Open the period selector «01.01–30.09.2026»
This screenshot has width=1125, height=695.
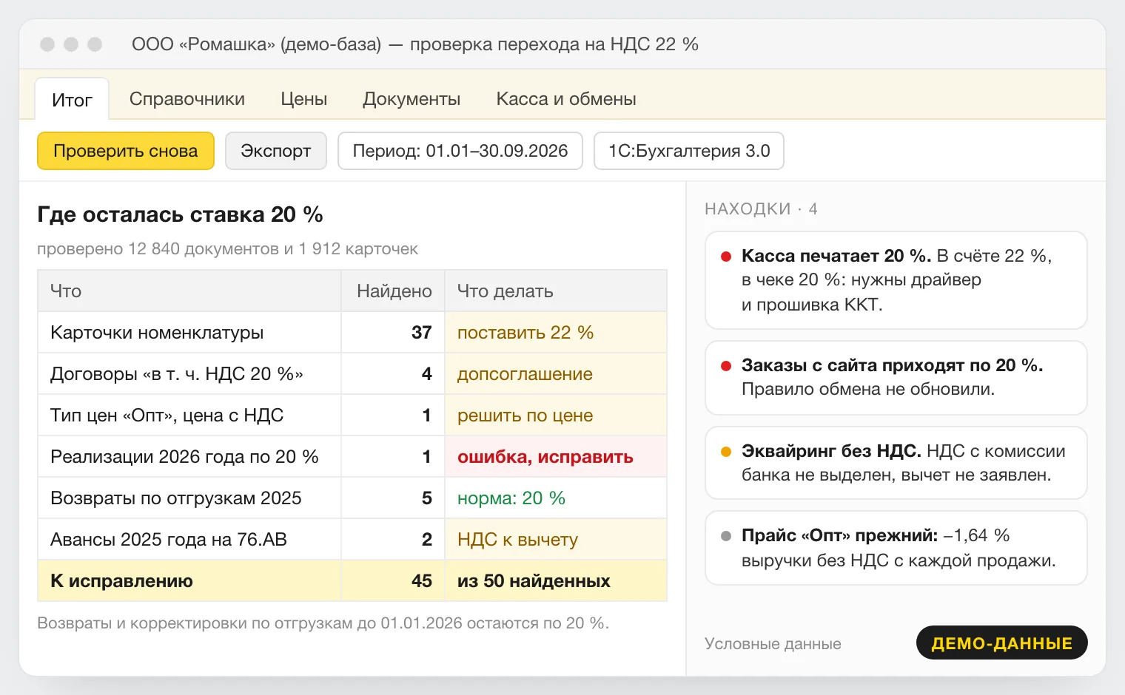click(460, 151)
